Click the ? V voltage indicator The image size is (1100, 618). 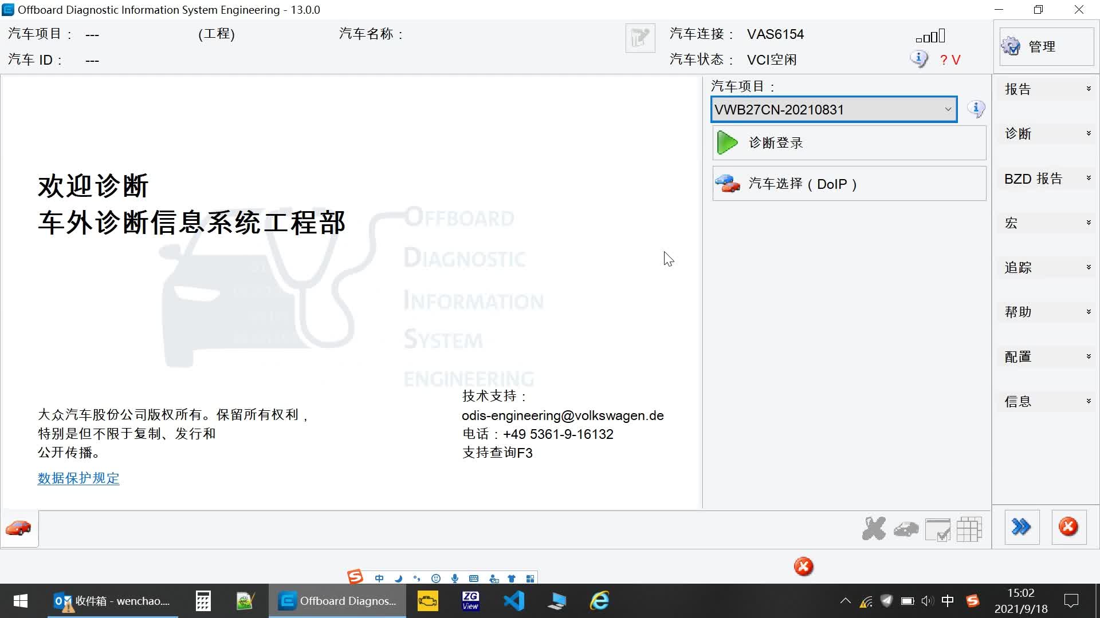pos(950,60)
